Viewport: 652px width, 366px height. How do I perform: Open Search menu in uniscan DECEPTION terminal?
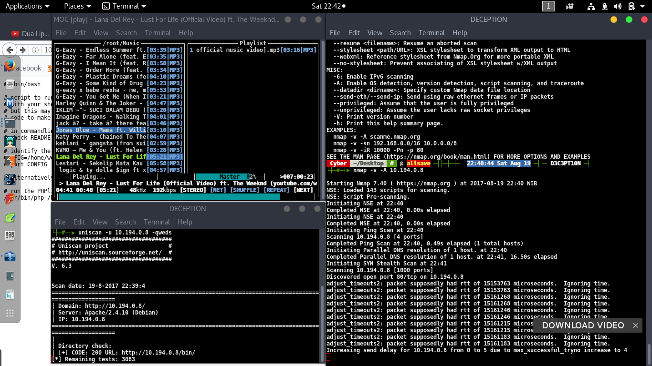(x=126, y=222)
